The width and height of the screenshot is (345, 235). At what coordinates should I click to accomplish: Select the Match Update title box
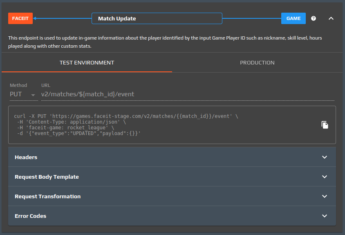coord(157,18)
